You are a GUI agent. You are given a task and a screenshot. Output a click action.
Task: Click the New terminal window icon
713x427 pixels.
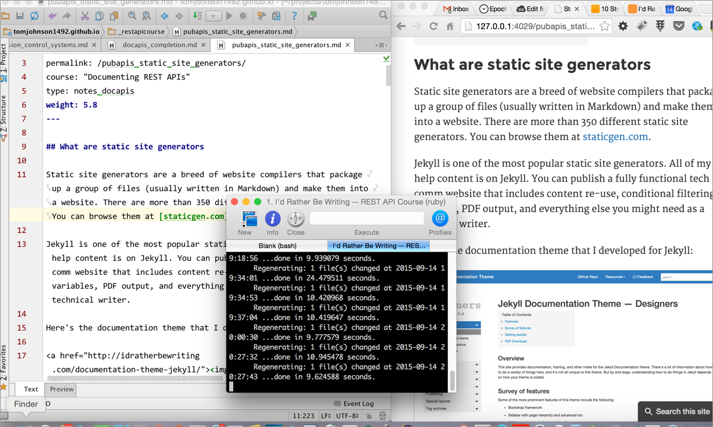(x=249, y=219)
